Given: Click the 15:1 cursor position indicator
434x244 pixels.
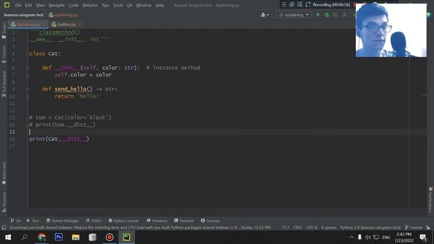Looking at the screenshot, I should tap(285, 228).
